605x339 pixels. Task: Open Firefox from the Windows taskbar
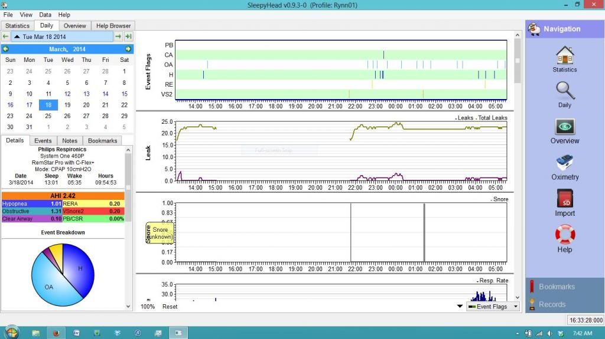[x=56, y=333]
